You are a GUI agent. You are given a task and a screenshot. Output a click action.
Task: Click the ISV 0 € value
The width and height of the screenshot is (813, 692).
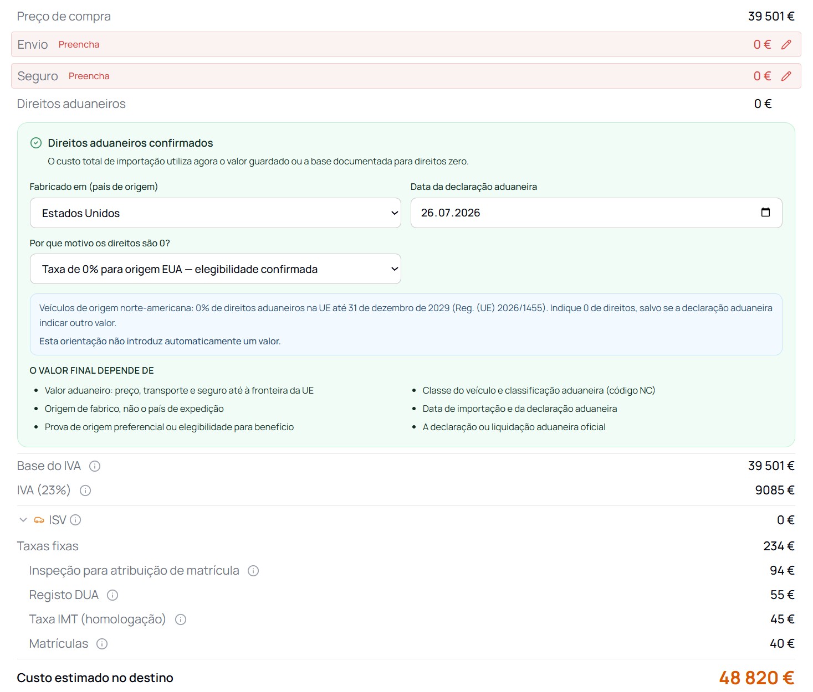pos(786,520)
